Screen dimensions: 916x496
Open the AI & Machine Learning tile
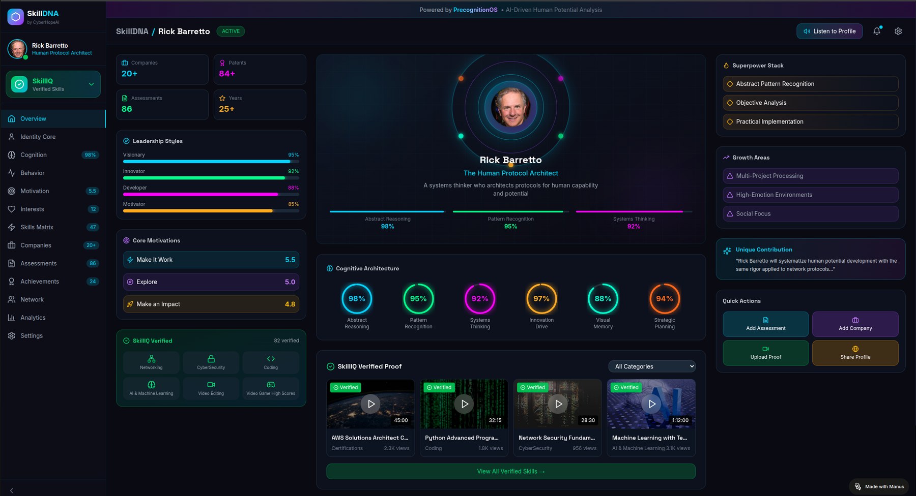(151, 388)
